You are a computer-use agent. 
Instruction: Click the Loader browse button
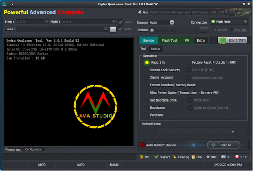pyautogui.click(x=113, y=30)
